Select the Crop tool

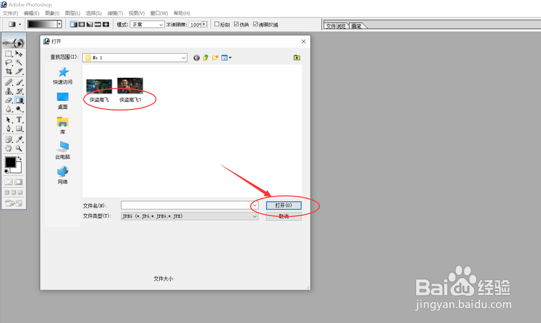pyautogui.click(x=9, y=71)
